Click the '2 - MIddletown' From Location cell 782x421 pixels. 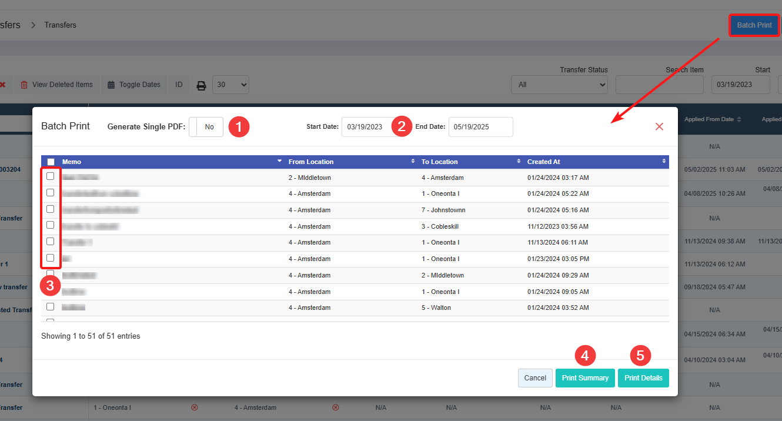click(310, 178)
